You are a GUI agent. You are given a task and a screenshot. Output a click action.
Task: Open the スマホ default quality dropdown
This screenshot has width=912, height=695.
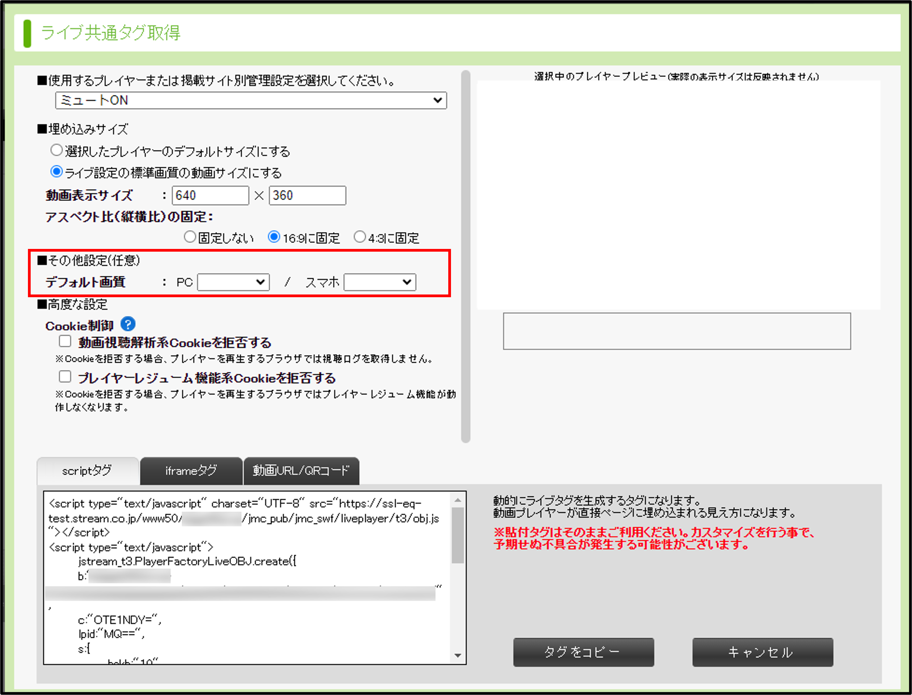pyautogui.click(x=380, y=282)
